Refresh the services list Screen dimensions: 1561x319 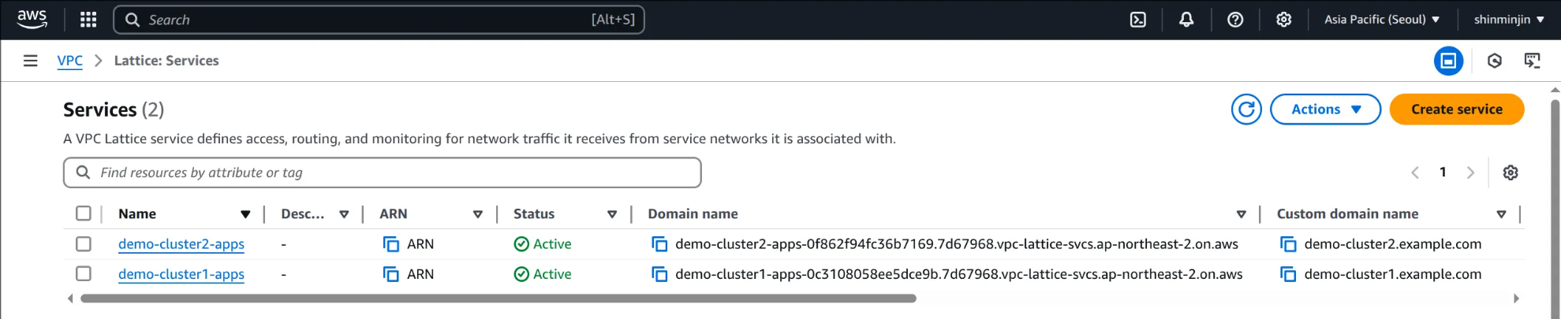click(x=1246, y=109)
